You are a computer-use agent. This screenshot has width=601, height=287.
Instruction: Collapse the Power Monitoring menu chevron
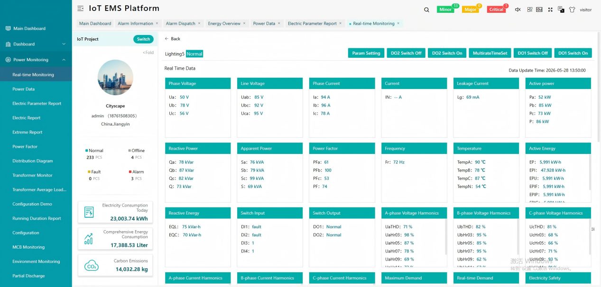click(64, 60)
